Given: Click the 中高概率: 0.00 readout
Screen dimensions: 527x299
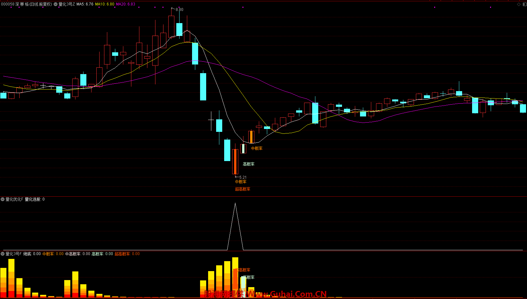Looking at the screenshot, I should pyautogui.click(x=78, y=254).
